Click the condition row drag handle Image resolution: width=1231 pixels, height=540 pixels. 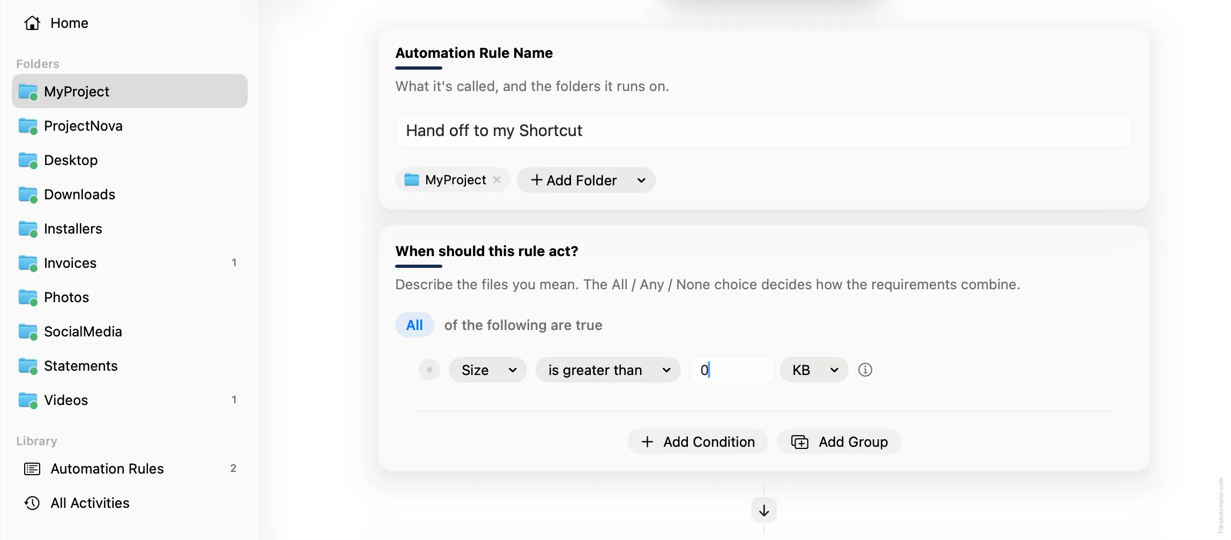[x=429, y=370]
